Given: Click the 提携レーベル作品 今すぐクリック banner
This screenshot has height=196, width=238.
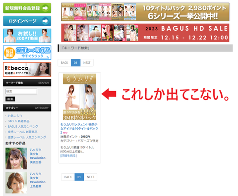Looking at the screenshot, I should point(27,52).
